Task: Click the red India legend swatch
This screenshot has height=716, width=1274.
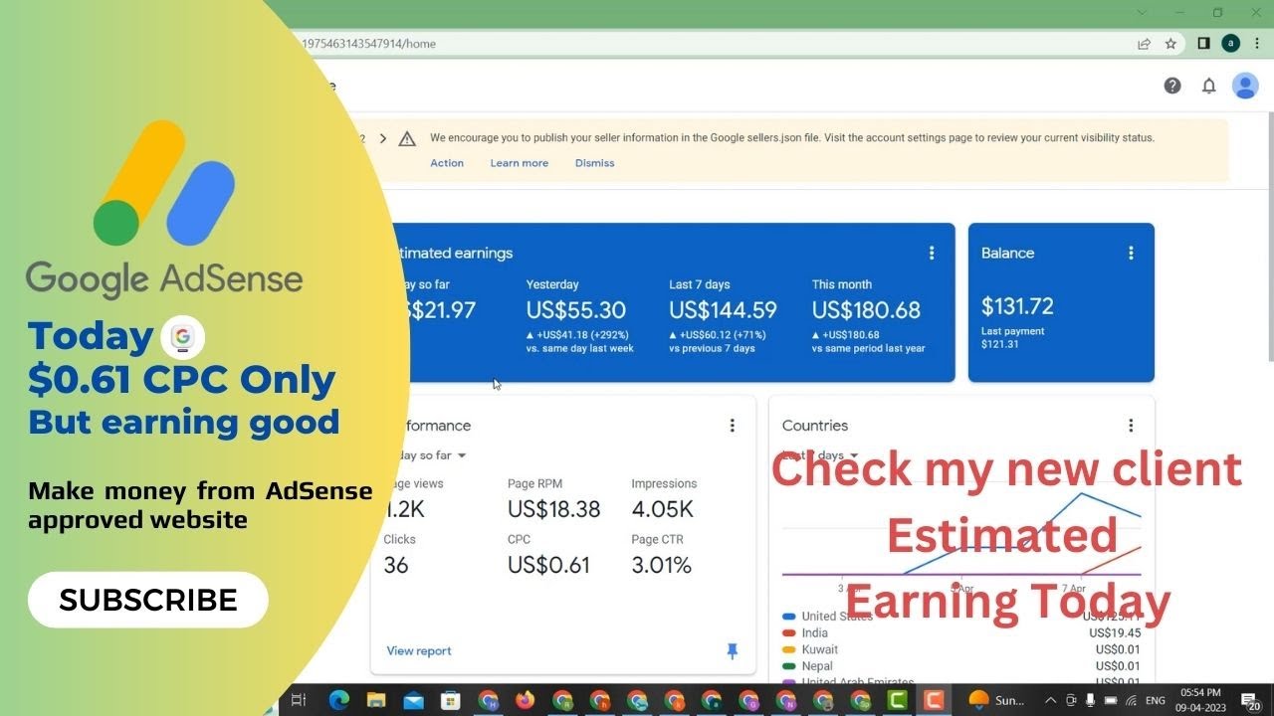Action: [789, 633]
